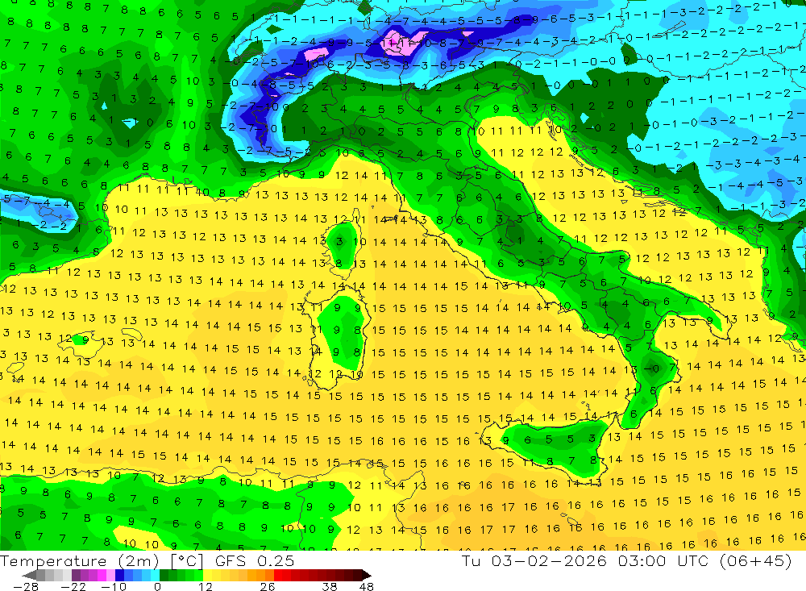Select the bright red legend color segment

point(278,575)
